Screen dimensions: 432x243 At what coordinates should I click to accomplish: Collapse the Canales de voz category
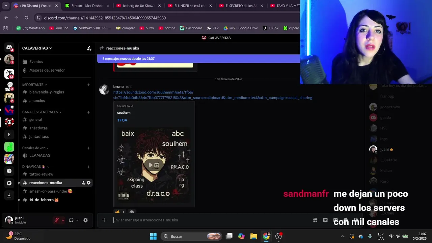click(35, 148)
